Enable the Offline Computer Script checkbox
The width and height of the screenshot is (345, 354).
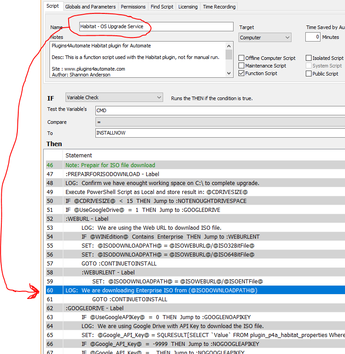point(242,58)
